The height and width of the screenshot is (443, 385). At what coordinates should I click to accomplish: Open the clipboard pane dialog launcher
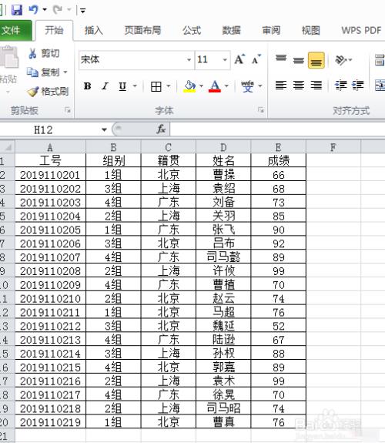(x=68, y=110)
